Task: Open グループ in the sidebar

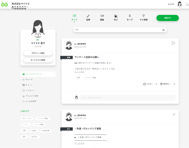Action: (29, 79)
